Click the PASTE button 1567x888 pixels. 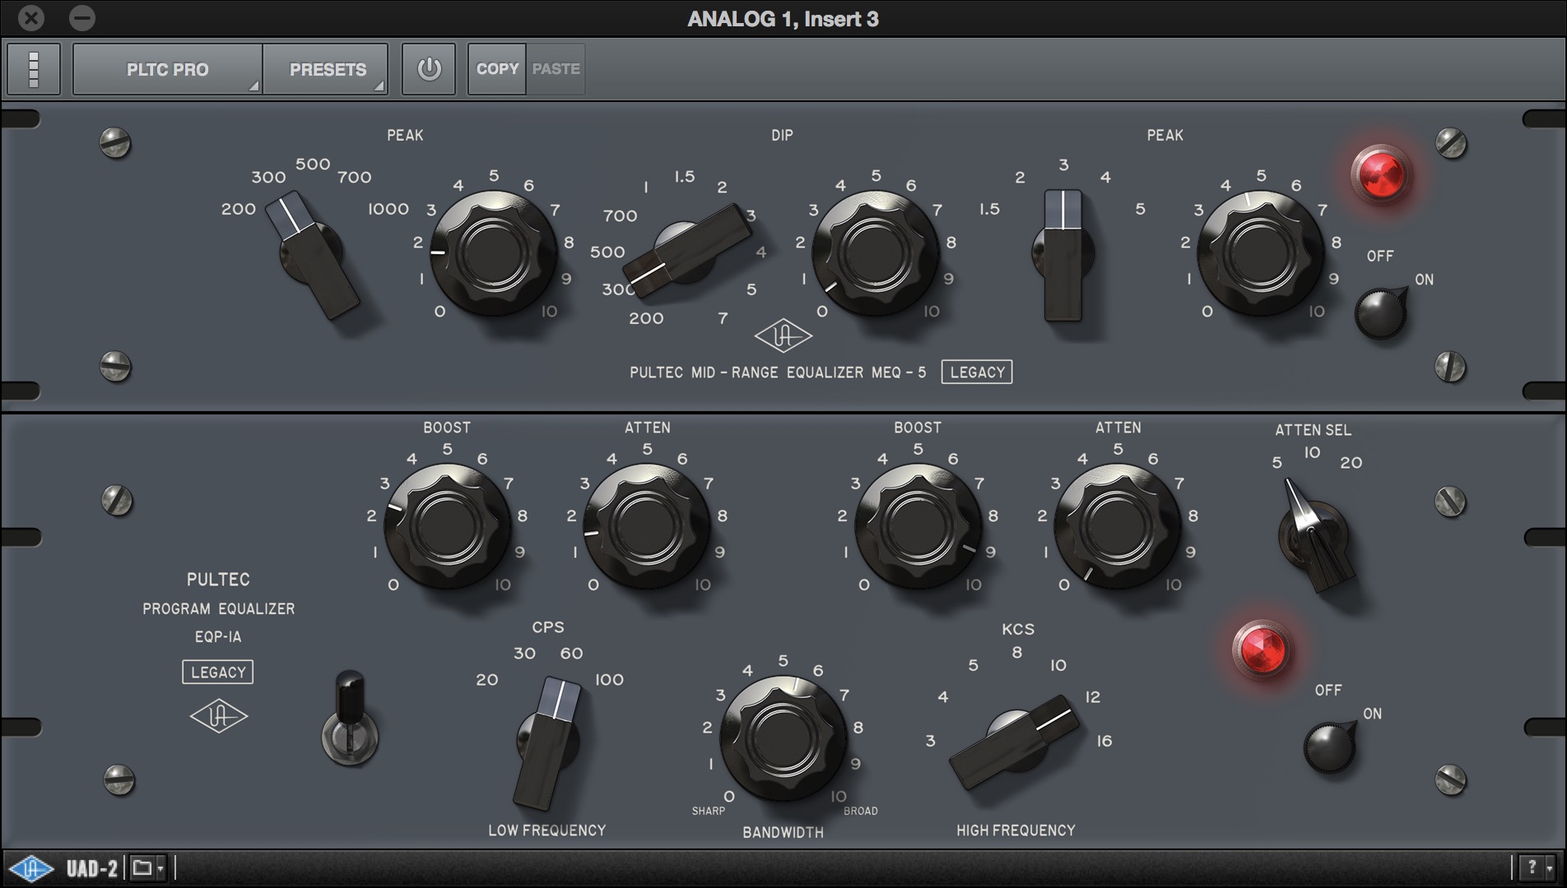(556, 69)
